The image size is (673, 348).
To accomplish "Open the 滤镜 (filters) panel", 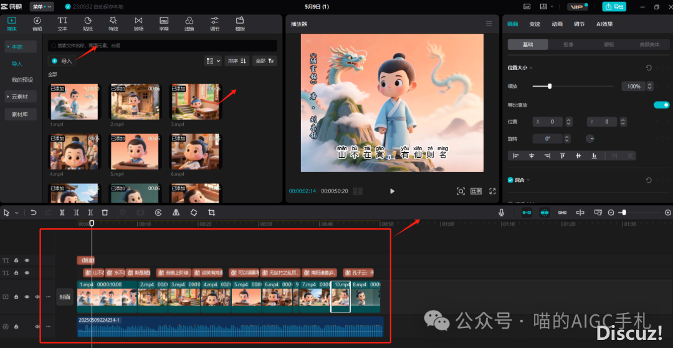I will pyautogui.click(x=189, y=24).
